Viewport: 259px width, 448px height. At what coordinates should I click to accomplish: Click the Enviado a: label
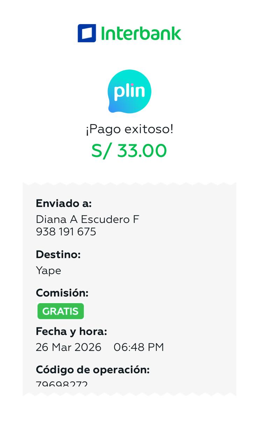click(64, 203)
